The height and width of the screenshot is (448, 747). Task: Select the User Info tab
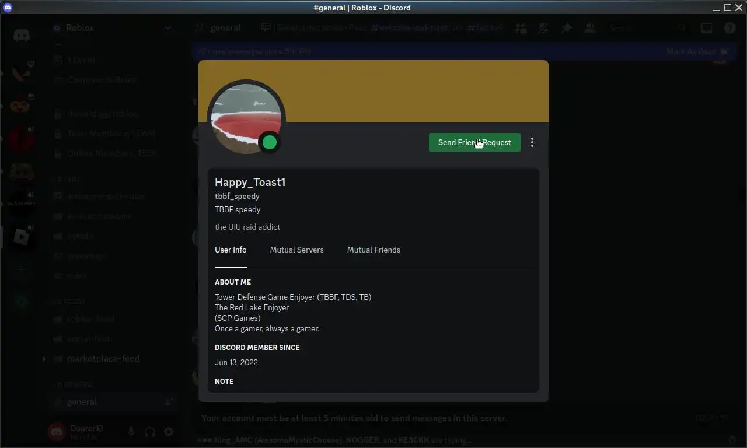pos(231,250)
